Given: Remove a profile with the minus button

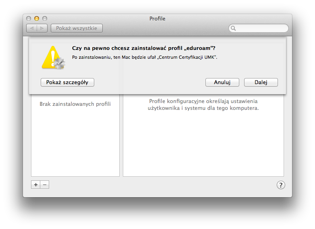Looking at the screenshot, I should (45, 185).
